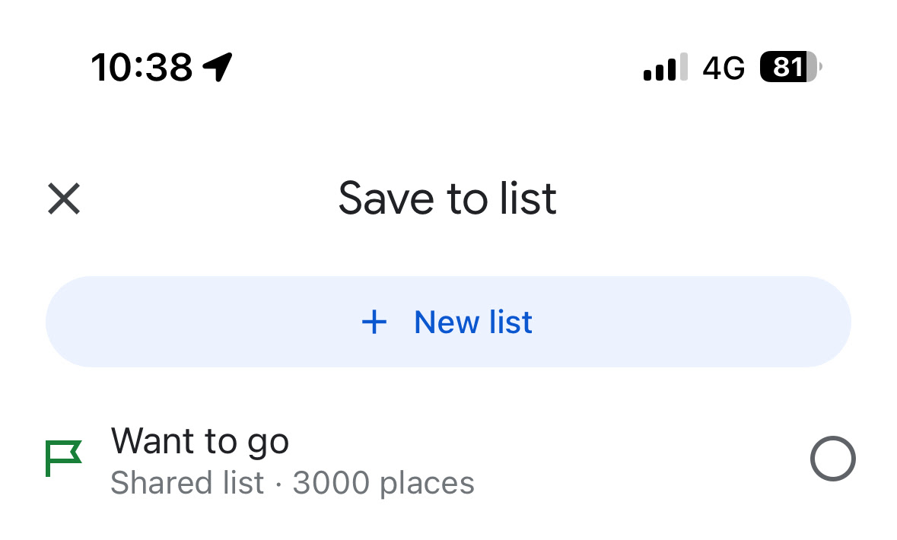This screenshot has width=897, height=540.
Task: Tap the Want to go list name
Action: (x=199, y=441)
